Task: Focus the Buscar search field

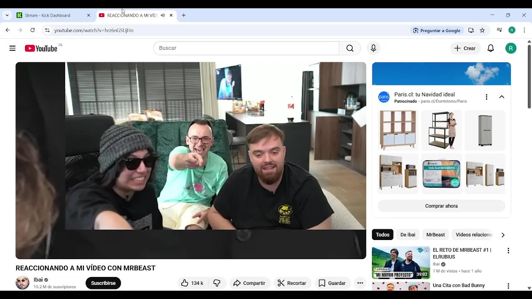Action: [x=246, y=48]
